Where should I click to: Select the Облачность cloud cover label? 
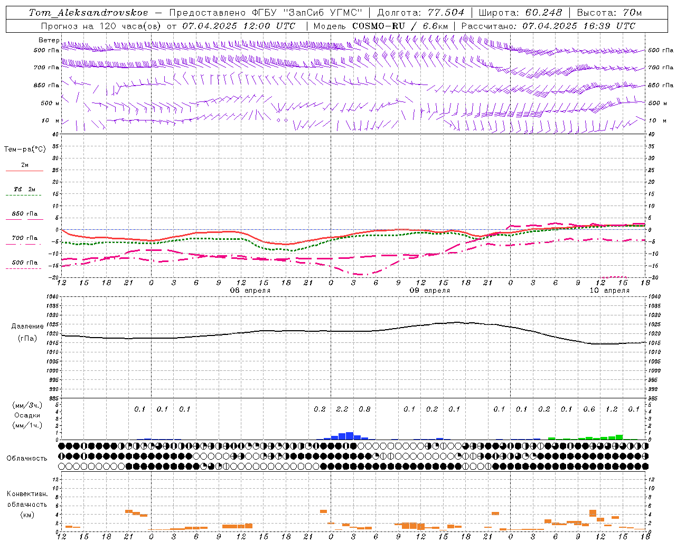pyautogui.click(x=27, y=459)
